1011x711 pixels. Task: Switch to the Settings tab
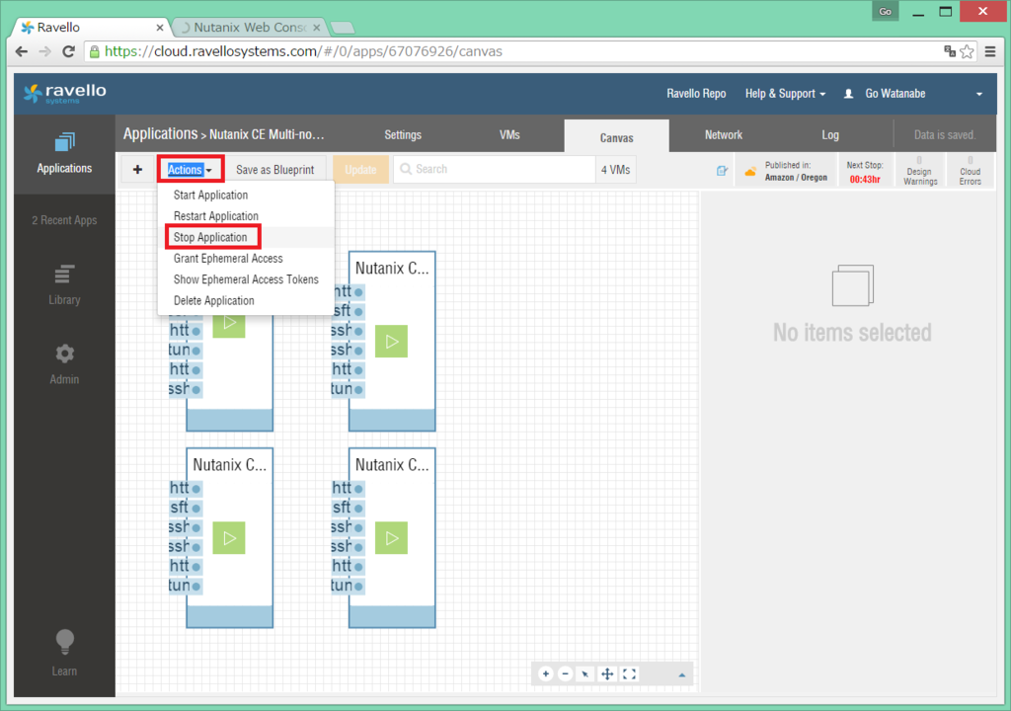tap(403, 135)
